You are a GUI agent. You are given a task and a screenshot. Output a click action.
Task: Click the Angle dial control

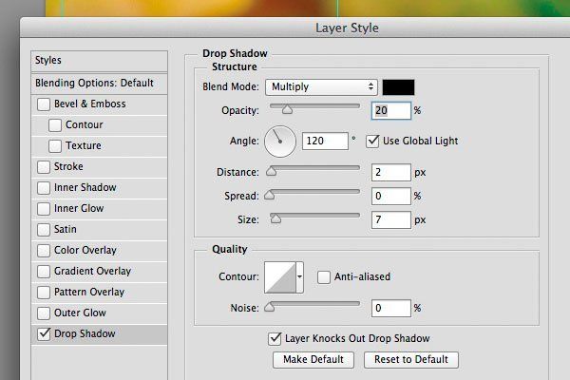coord(280,142)
